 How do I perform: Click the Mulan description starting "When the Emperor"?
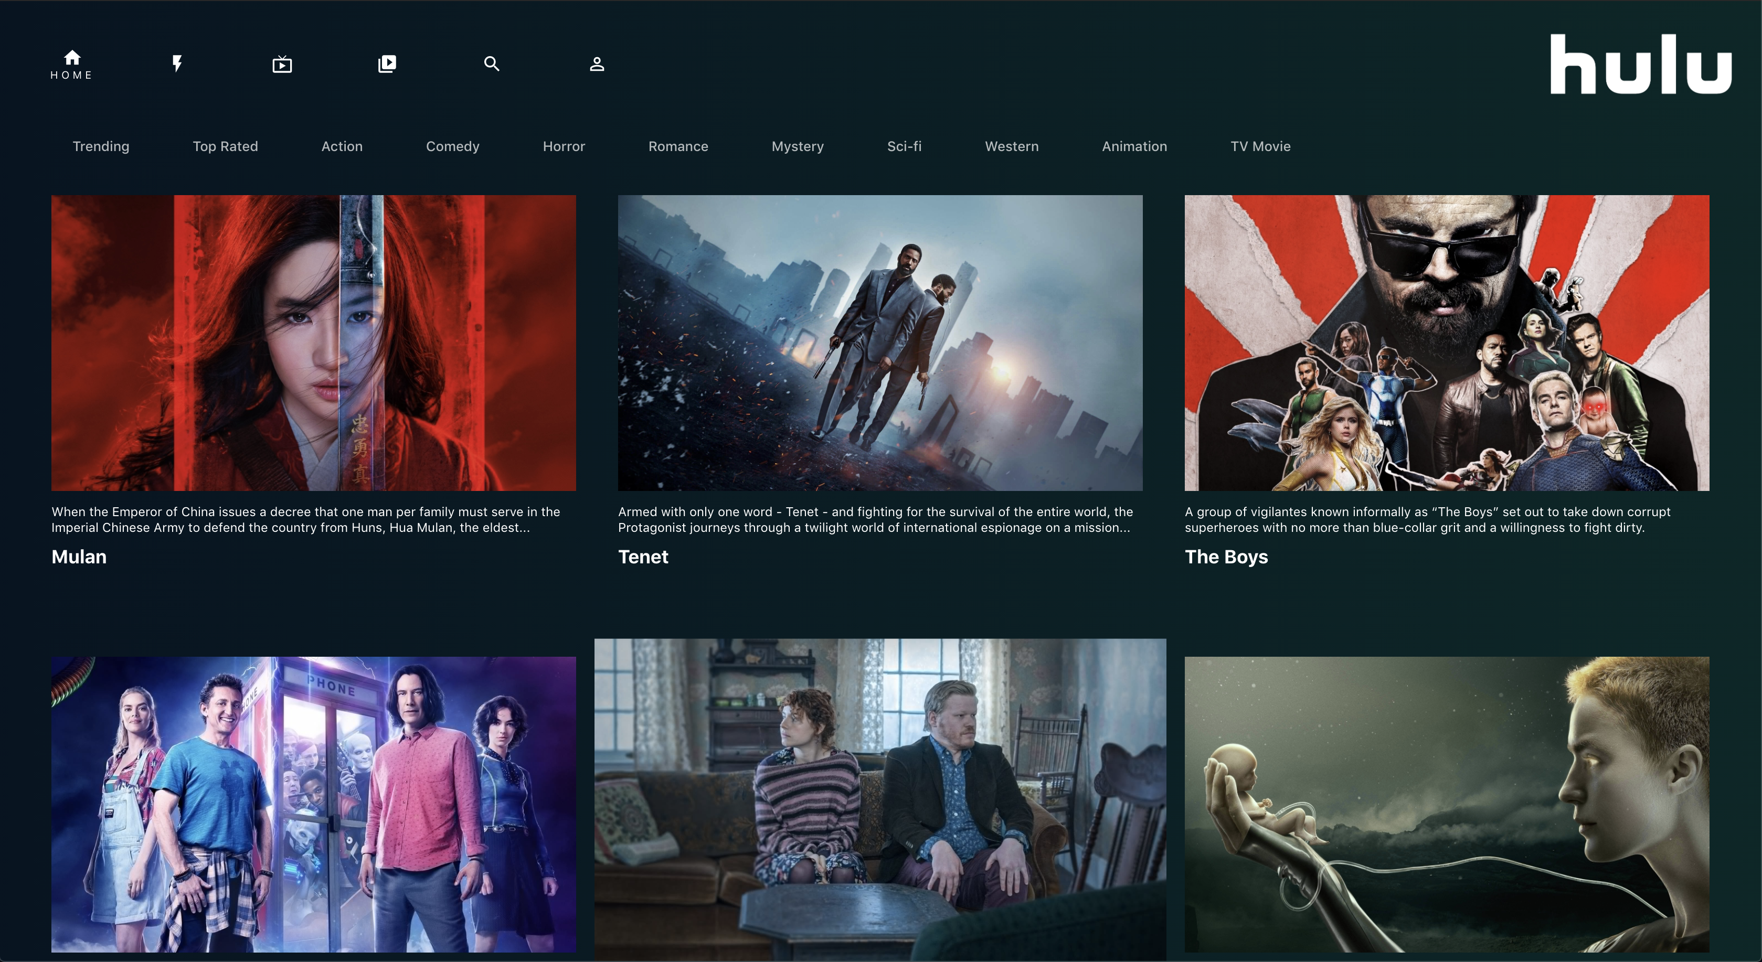(x=306, y=520)
